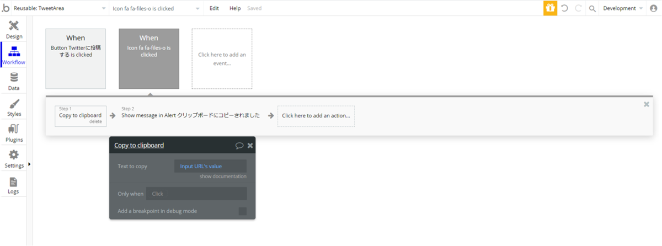Click show documentation link
This screenshot has width=662, height=246.
223,177
